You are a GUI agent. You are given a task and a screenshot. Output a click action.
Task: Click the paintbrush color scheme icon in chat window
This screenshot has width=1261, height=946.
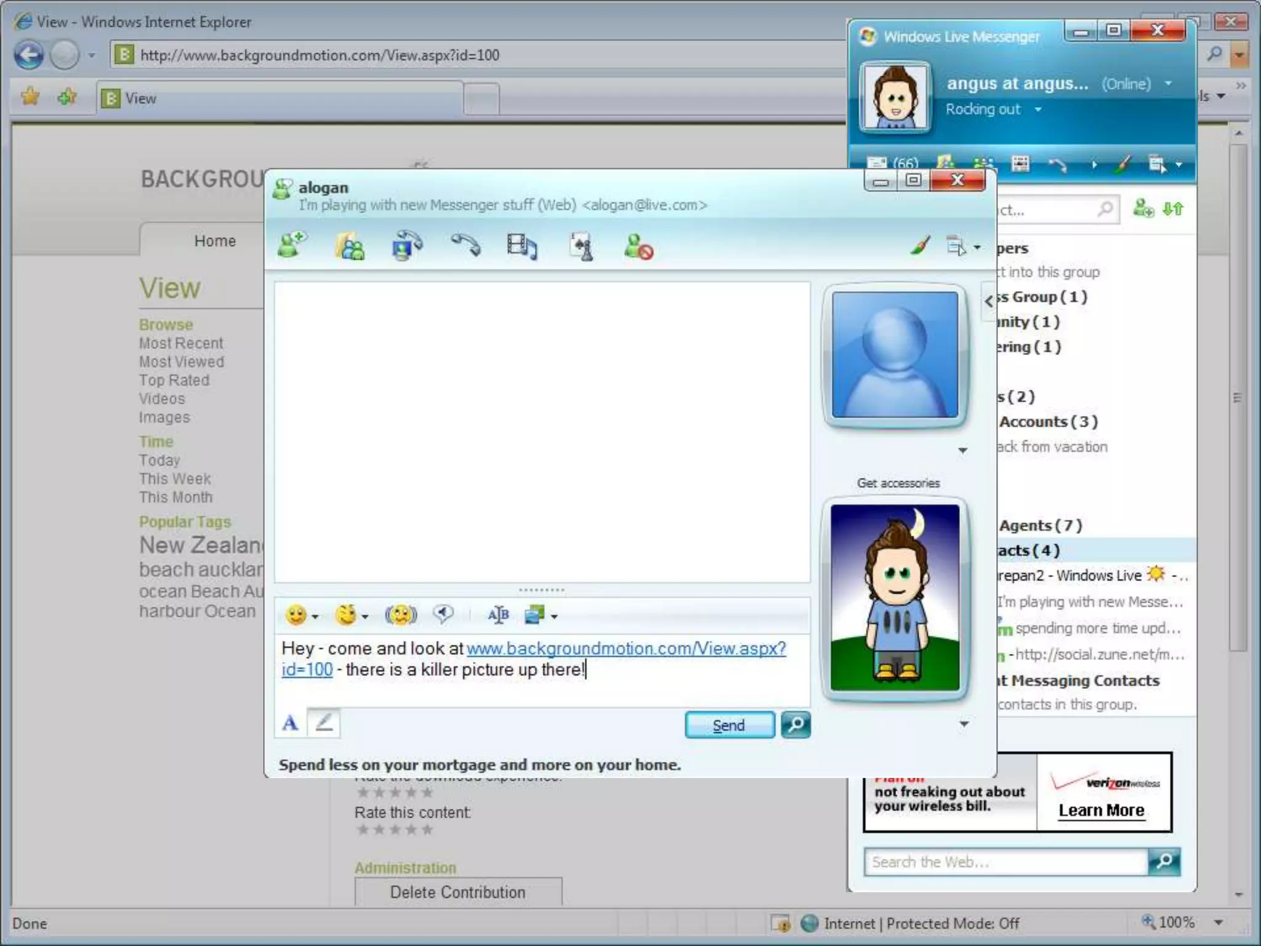click(920, 246)
